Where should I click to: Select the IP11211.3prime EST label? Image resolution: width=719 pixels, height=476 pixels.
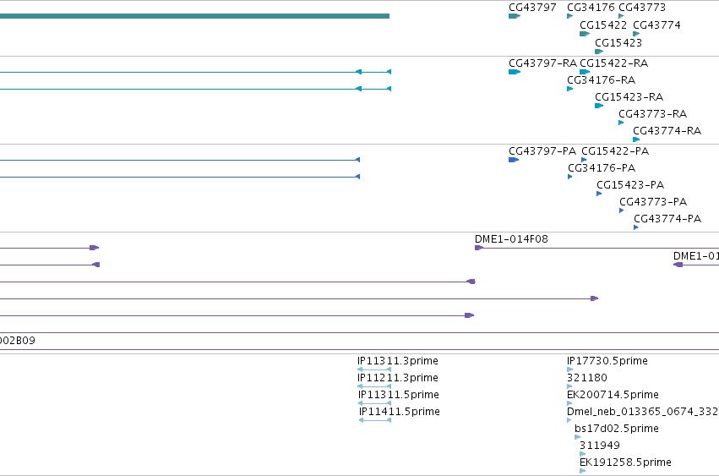(x=398, y=378)
